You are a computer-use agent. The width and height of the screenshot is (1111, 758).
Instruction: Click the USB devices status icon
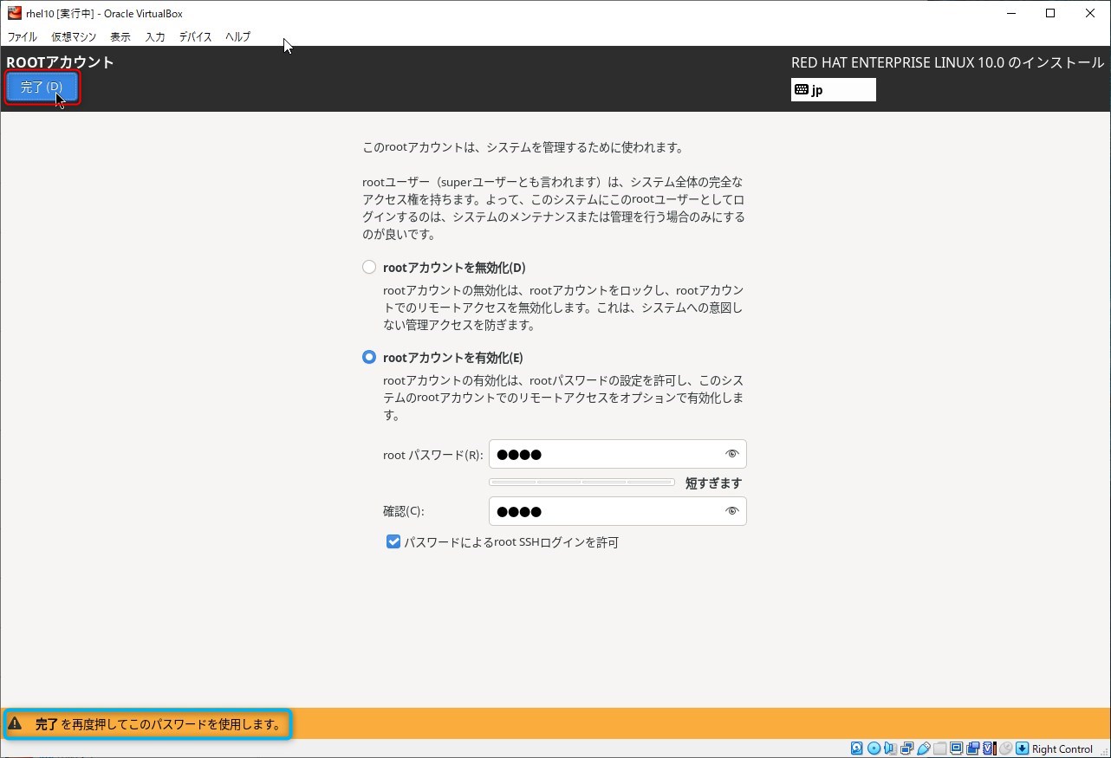[x=924, y=748]
